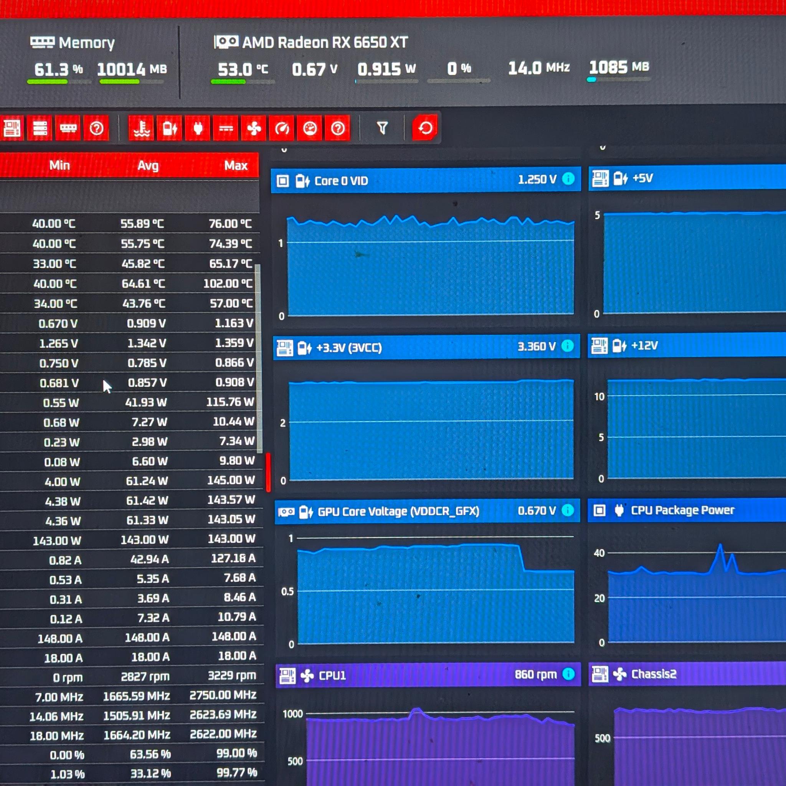The width and height of the screenshot is (786, 786).
Task: Sort the table by the Avg column
Action: click(x=148, y=165)
